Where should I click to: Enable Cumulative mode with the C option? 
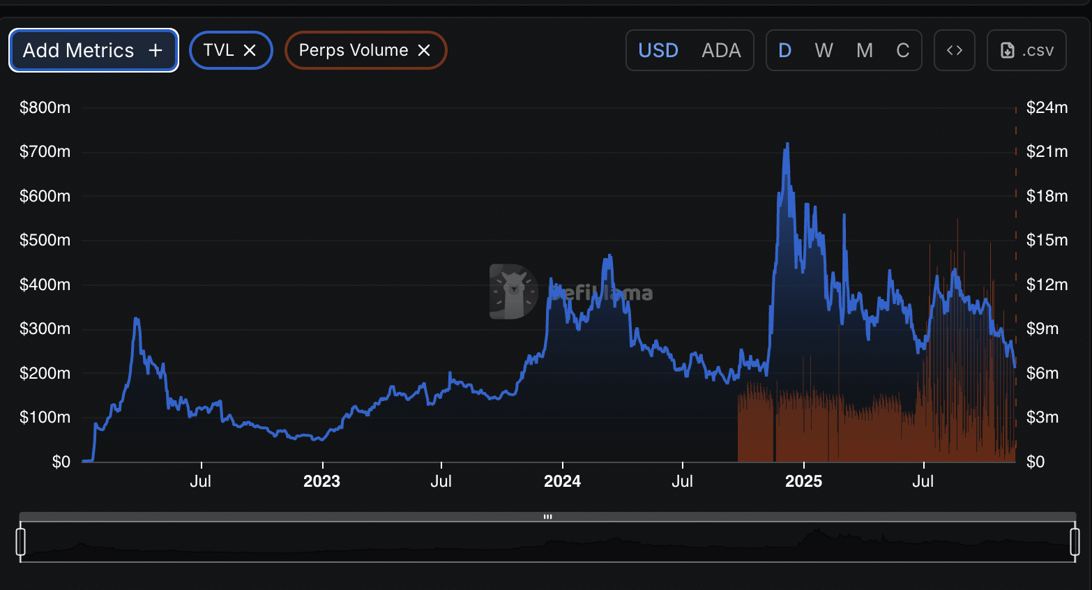coord(902,50)
